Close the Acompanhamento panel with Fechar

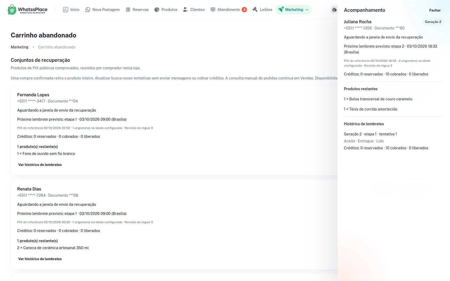[435, 10]
